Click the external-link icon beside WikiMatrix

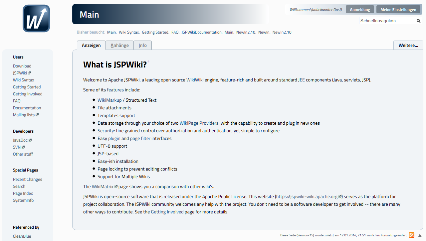click(x=116, y=186)
